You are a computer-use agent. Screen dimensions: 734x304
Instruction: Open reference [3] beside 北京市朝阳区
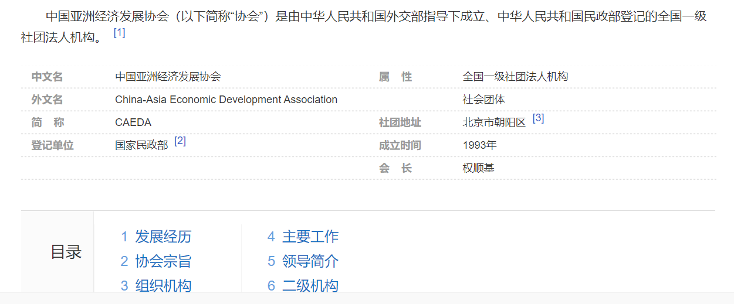coord(538,118)
